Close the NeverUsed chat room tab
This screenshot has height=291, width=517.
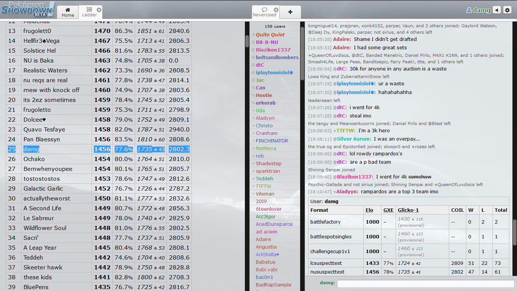point(276,9)
